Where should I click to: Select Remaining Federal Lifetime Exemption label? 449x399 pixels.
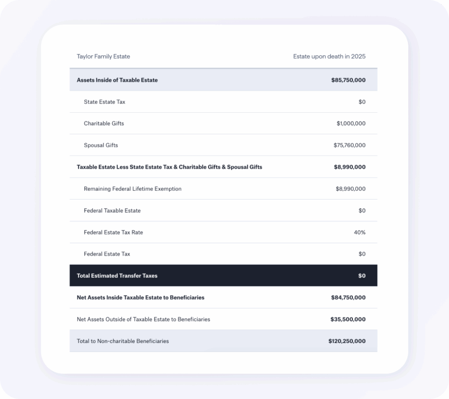point(132,189)
